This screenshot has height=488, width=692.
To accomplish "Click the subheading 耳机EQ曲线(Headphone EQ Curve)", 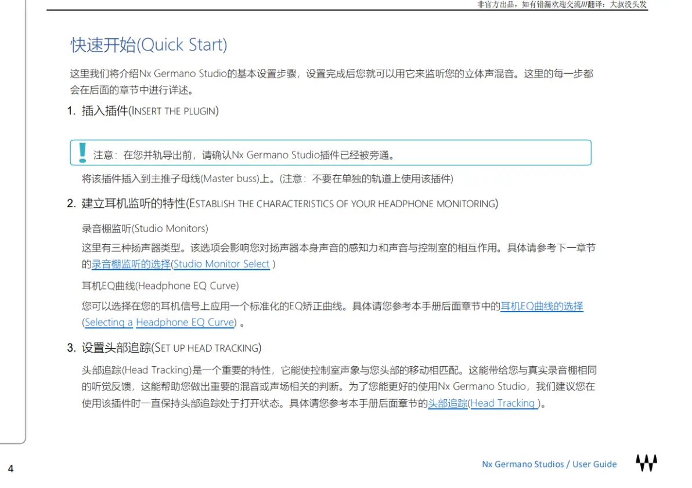I will pos(160,286).
